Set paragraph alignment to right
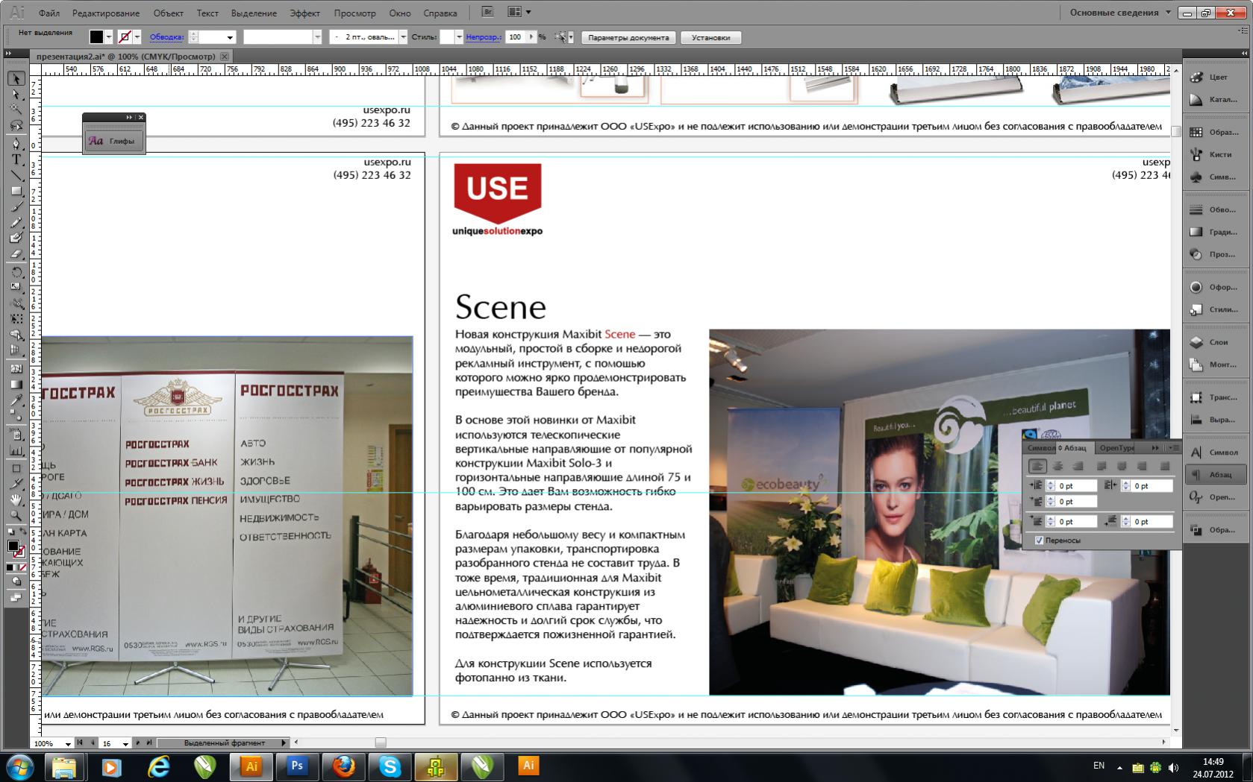This screenshot has width=1253, height=782. point(1078,467)
